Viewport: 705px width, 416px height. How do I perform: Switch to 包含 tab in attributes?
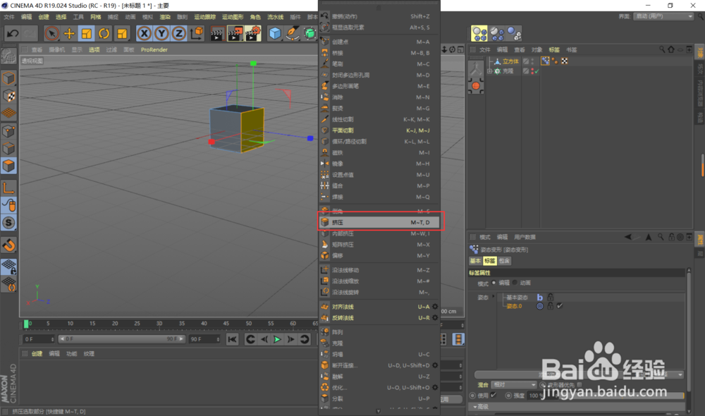(504, 261)
